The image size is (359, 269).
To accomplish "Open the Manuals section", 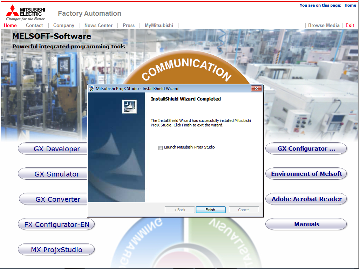I will [x=306, y=224].
